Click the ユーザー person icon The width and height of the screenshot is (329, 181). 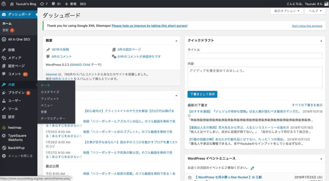(x=4, y=101)
